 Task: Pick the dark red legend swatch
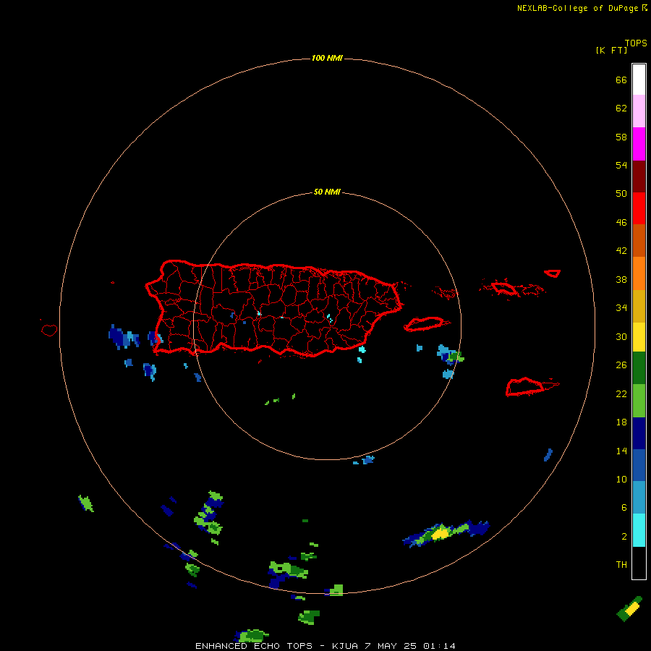[639, 176]
